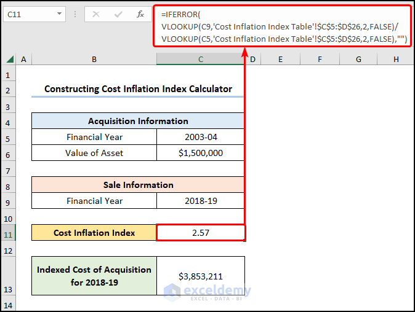The image size is (415, 312).
Task: Select the row 5 header
Action: click(x=8, y=137)
